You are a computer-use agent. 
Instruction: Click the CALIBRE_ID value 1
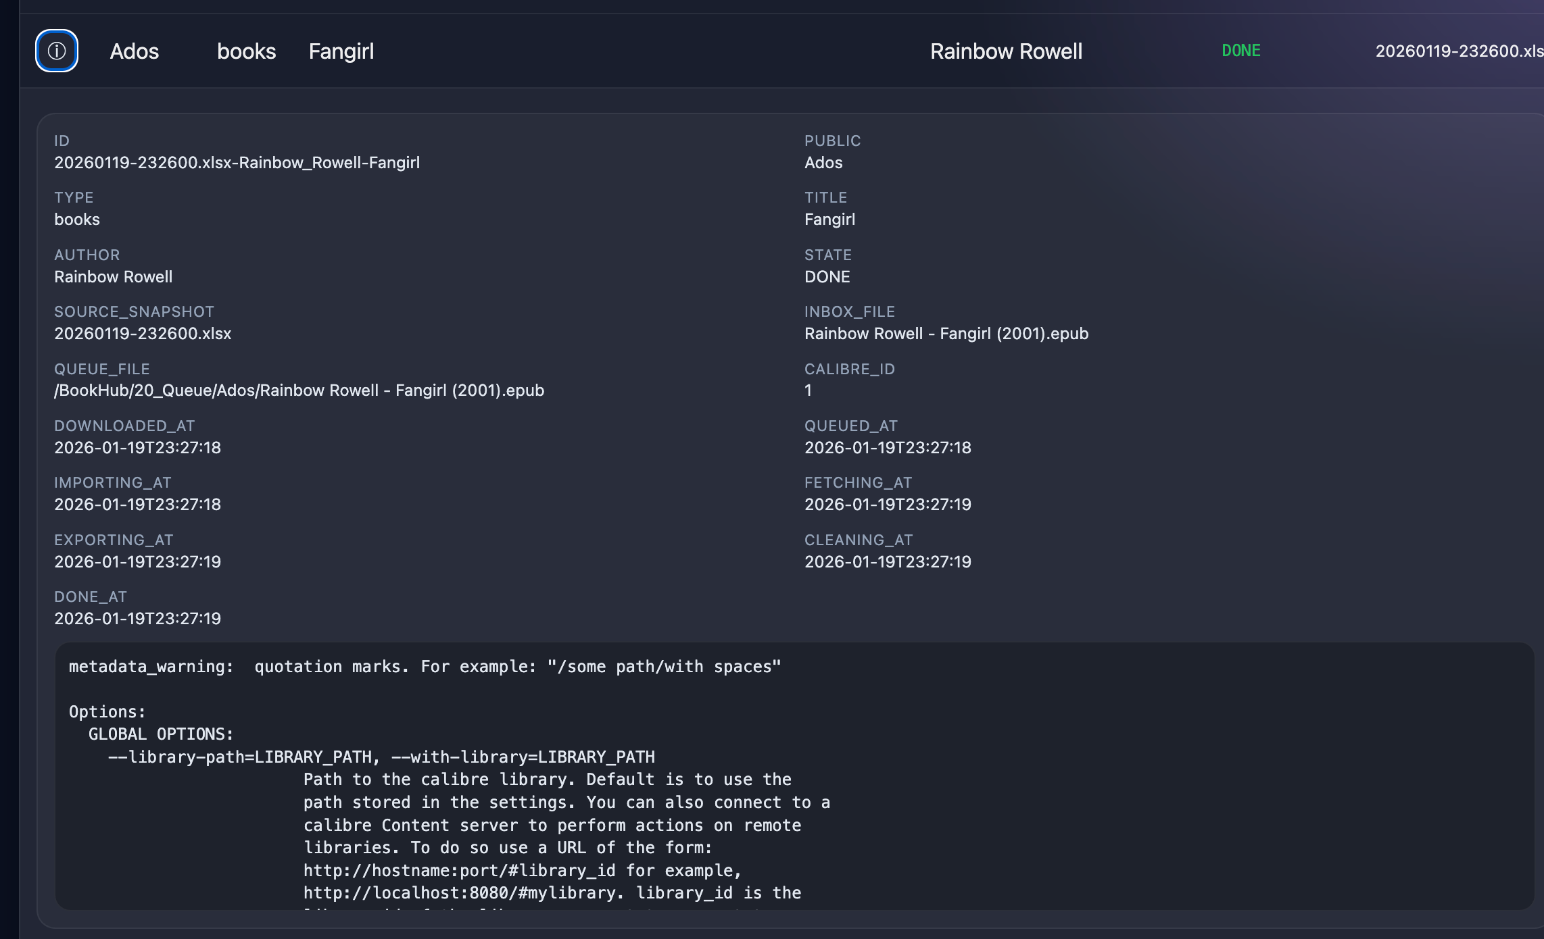(x=808, y=390)
